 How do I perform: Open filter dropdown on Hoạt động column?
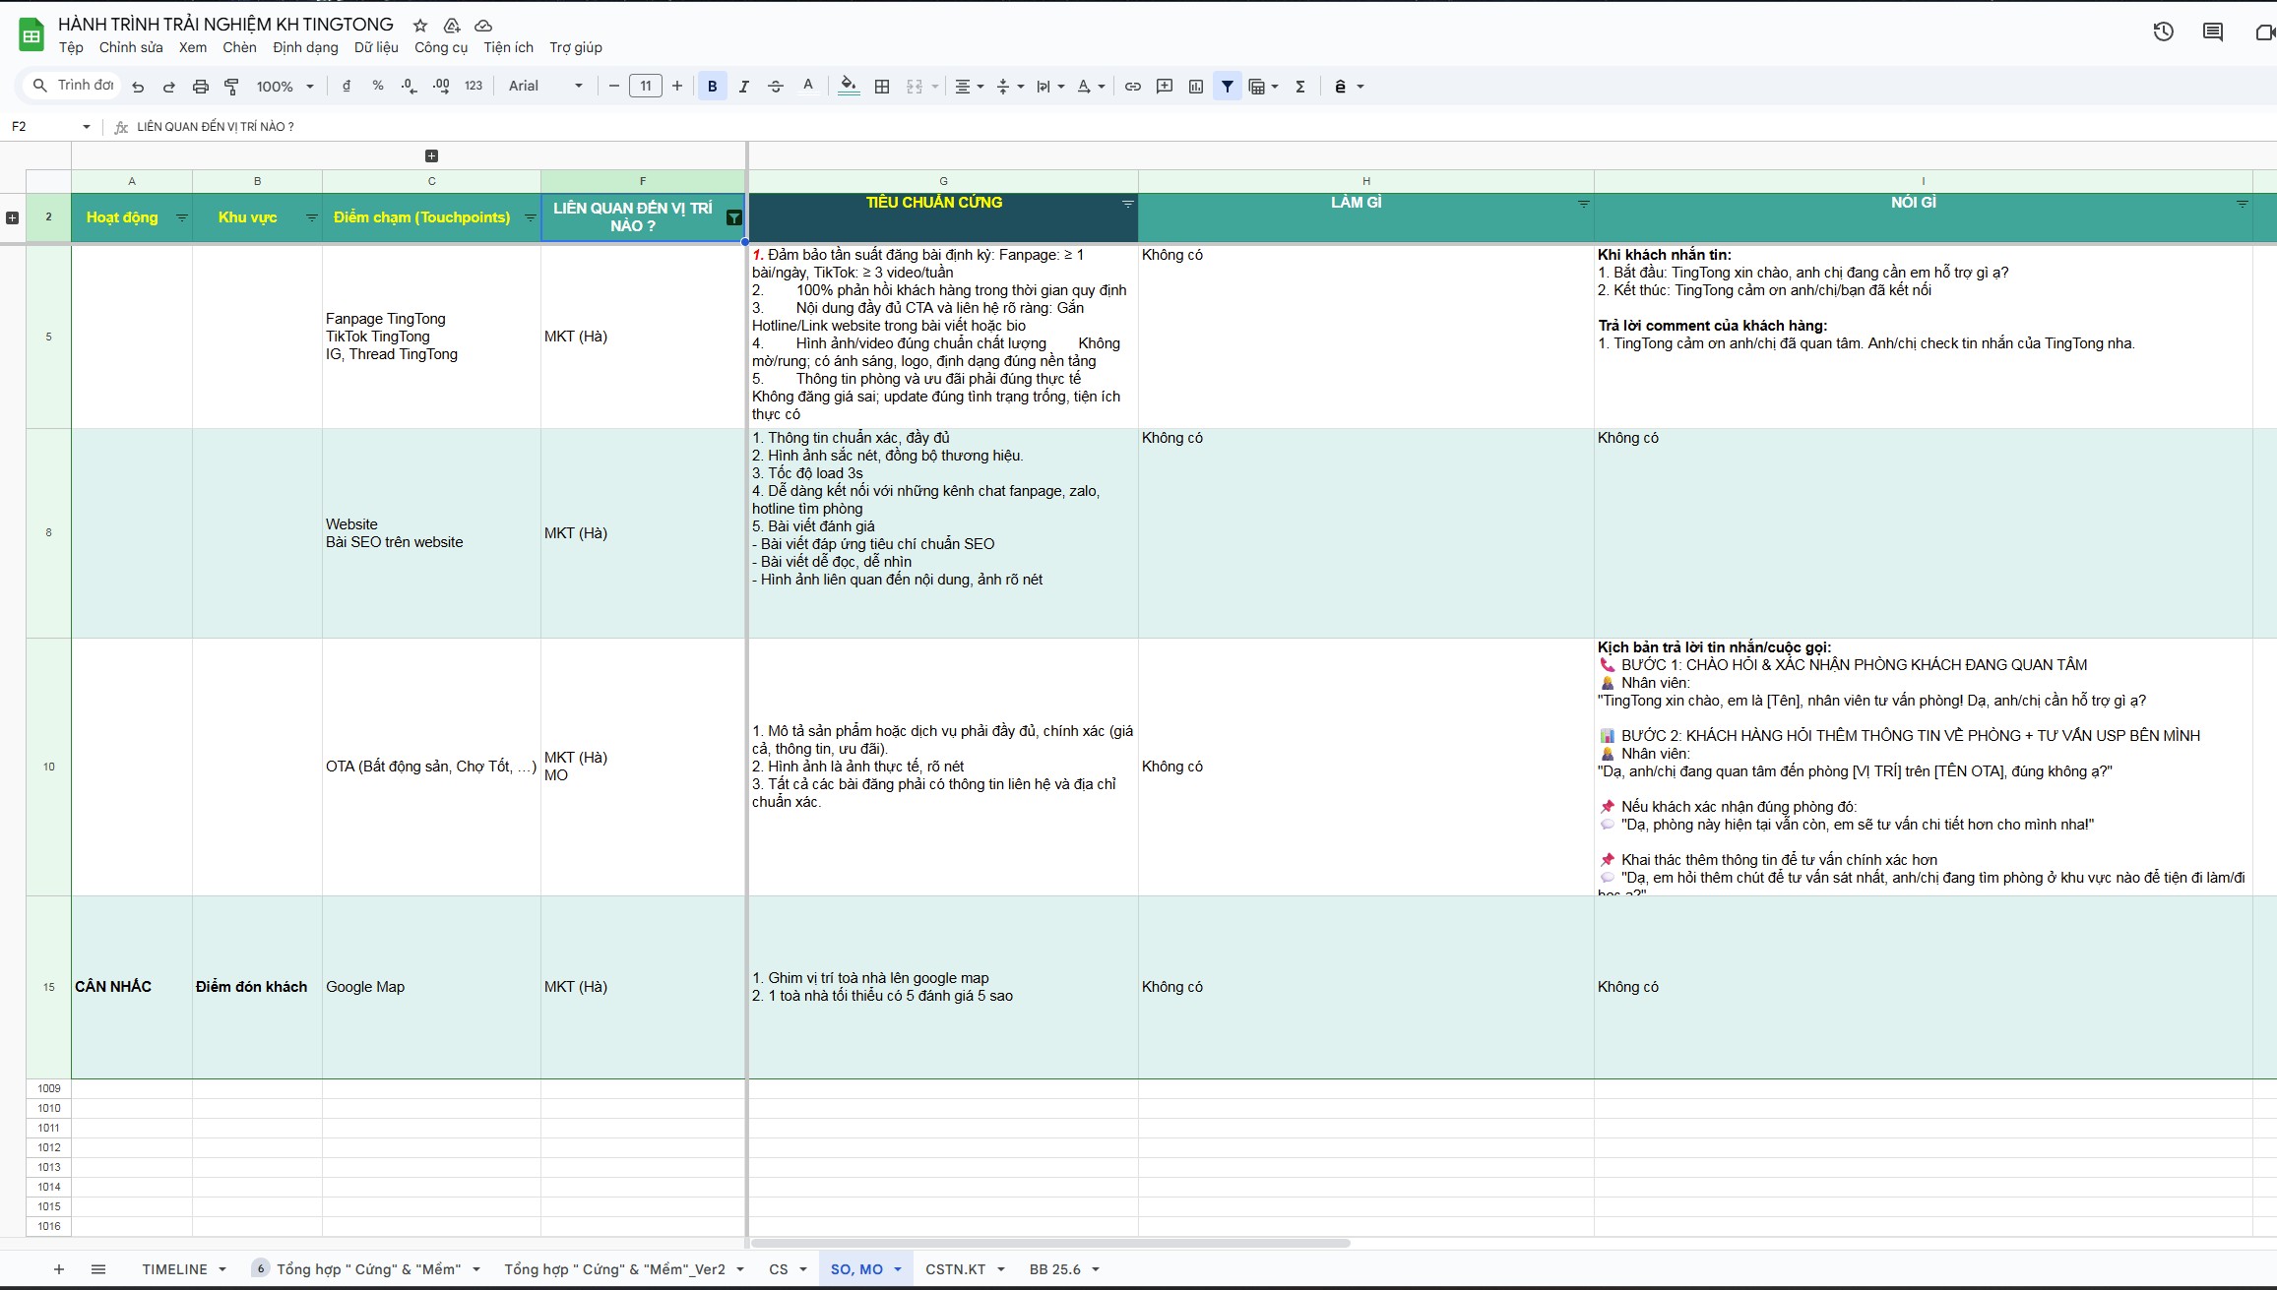coord(181,217)
